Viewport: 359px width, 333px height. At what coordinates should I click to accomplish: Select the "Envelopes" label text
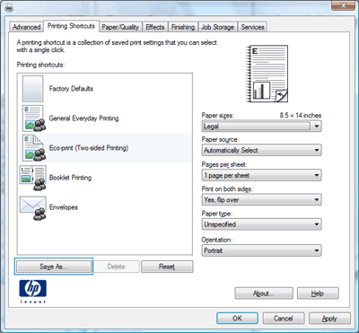pyautogui.click(x=64, y=207)
